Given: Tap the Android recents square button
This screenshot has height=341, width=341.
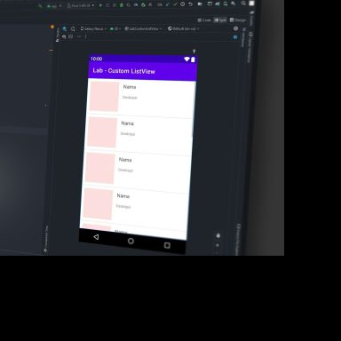Looking at the screenshot, I should (167, 245).
